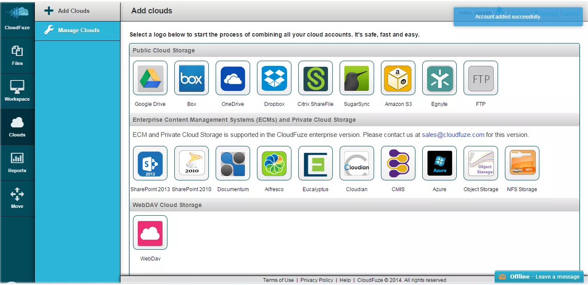Open Terms of Use link
This screenshot has width=588, height=285.
coord(279,280)
